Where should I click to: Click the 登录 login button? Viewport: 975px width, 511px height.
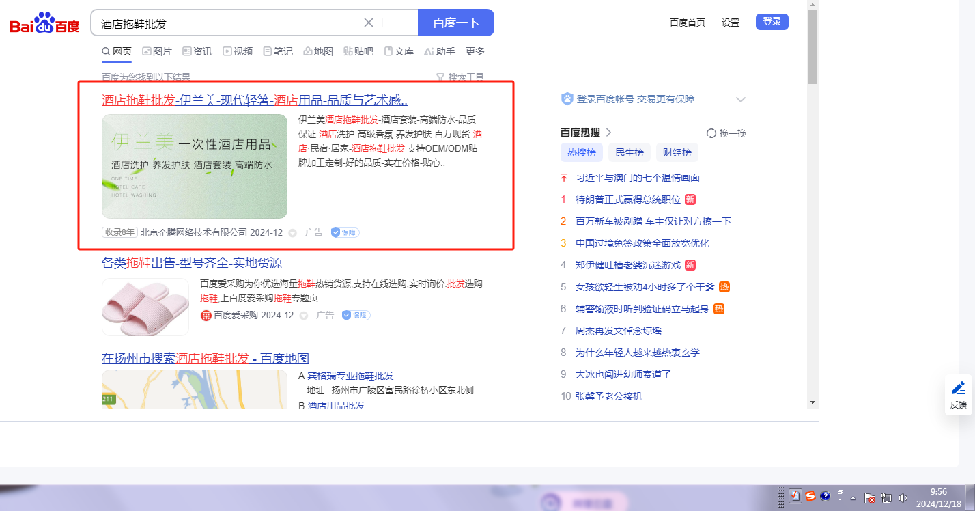pyautogui.click(x=772, y=22)
